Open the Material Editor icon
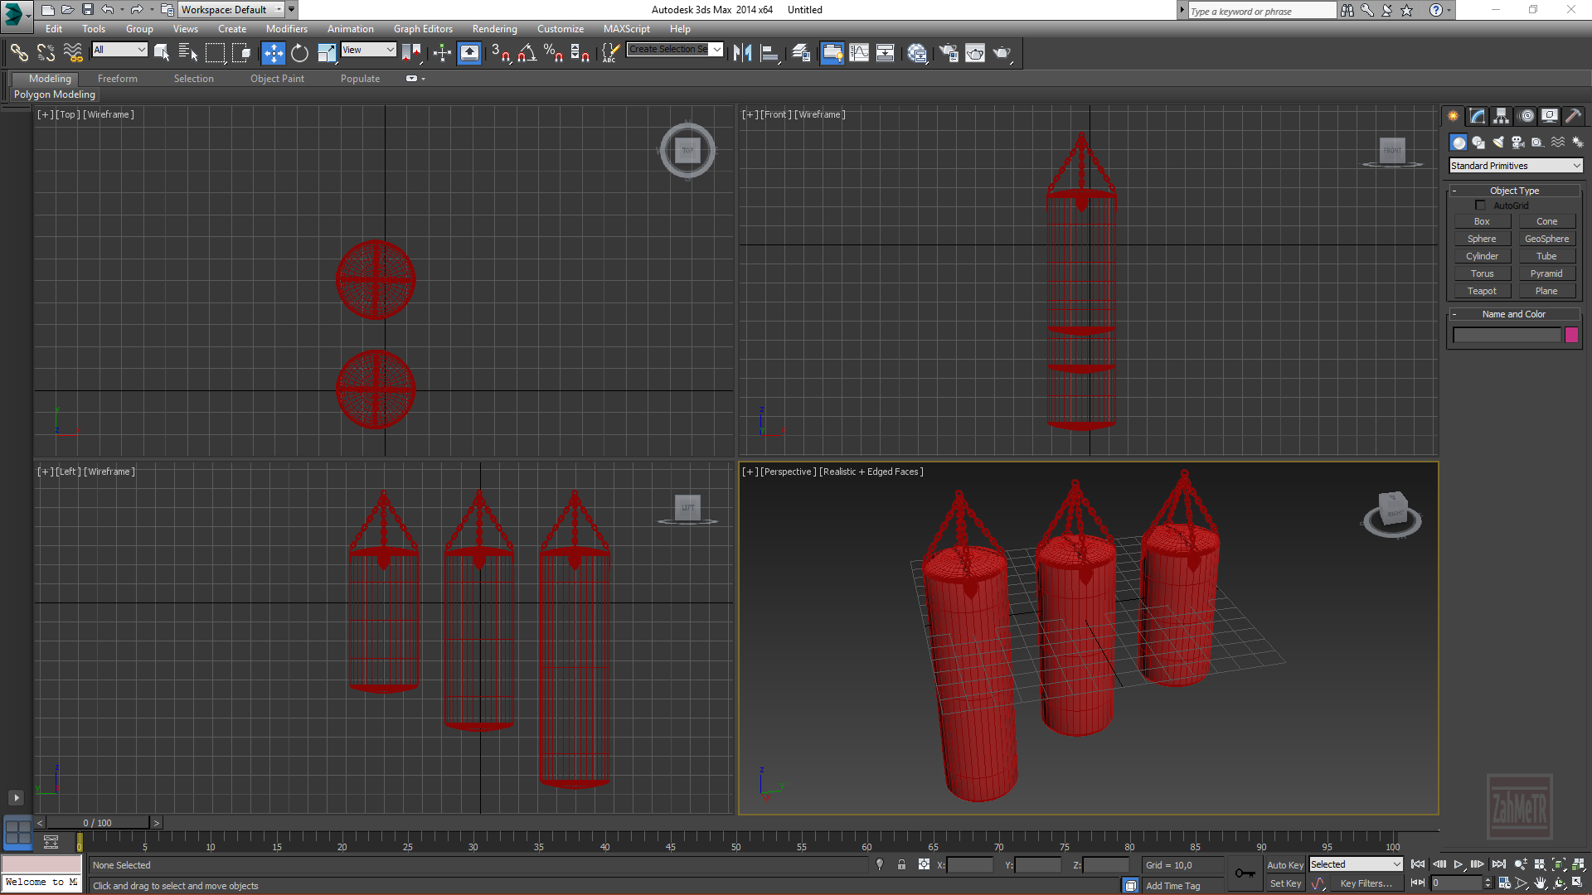The height and width of the screenshot is (895, 1592). [917, 53]
